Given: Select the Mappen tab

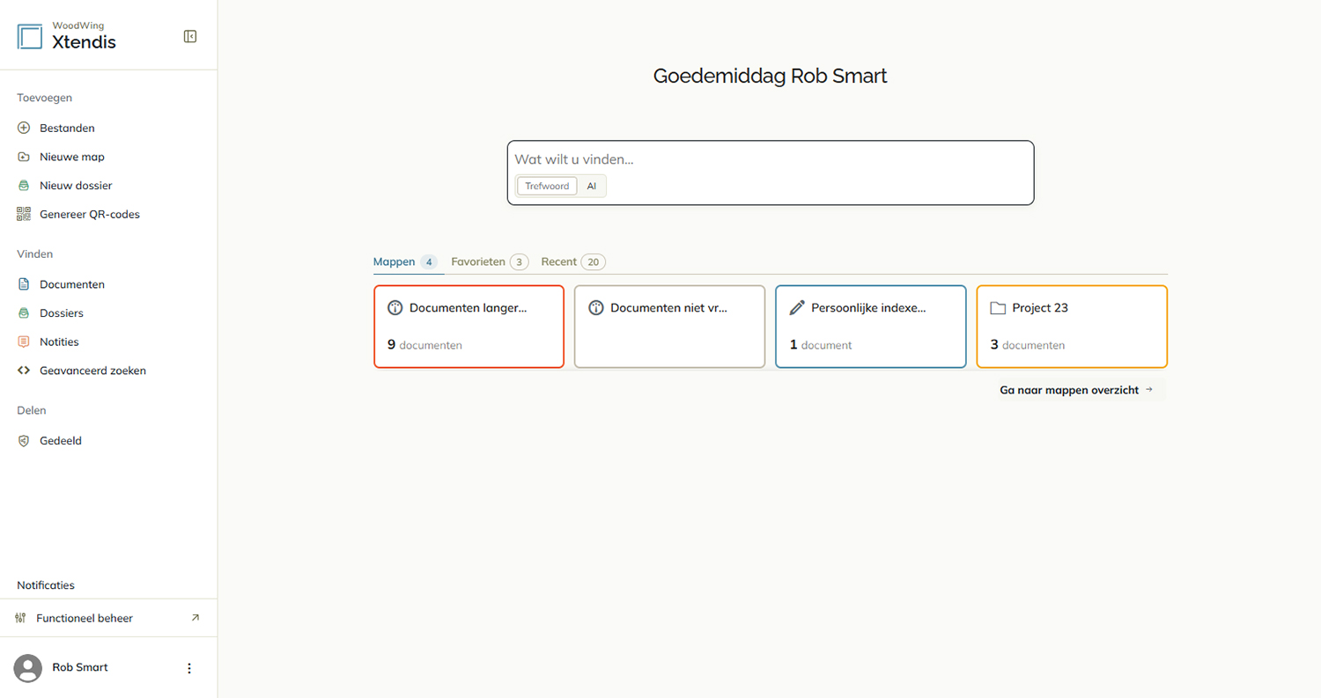Looking at the screenshot, I should [x=406, y=261].
